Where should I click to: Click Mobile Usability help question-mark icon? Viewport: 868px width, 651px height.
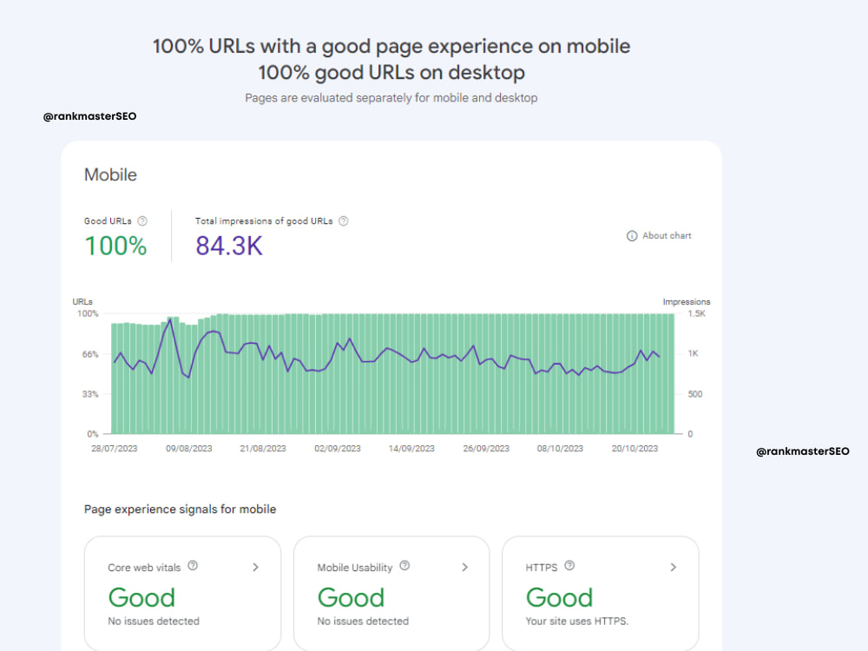point(404,566)
